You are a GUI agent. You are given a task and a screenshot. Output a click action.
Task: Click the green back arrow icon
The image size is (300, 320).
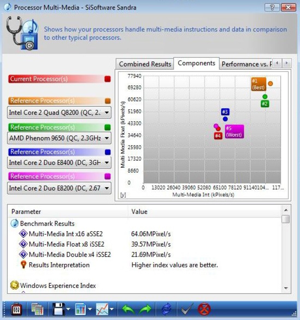pos(128,309)
